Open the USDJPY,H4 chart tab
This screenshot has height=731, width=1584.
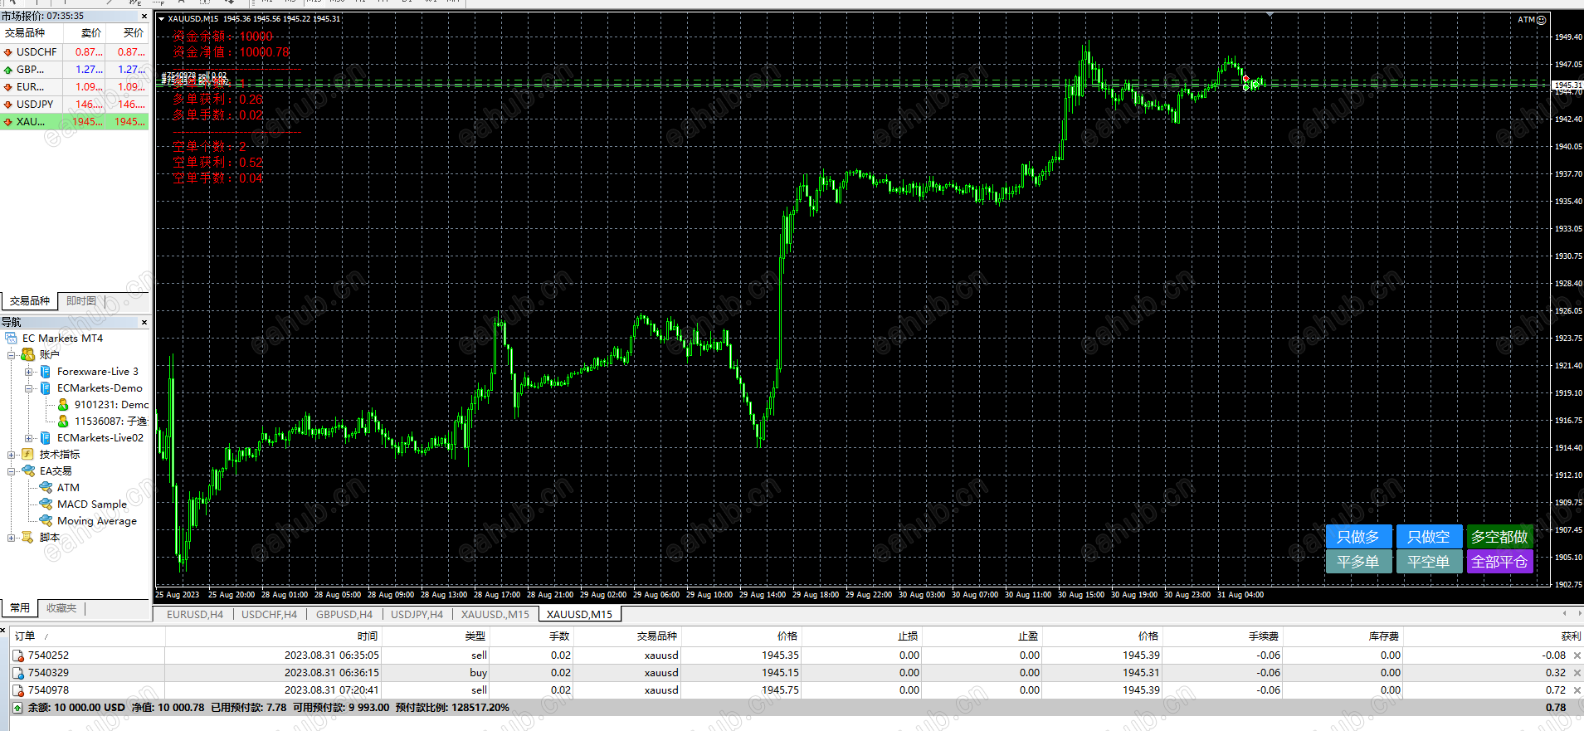(417, 615)
